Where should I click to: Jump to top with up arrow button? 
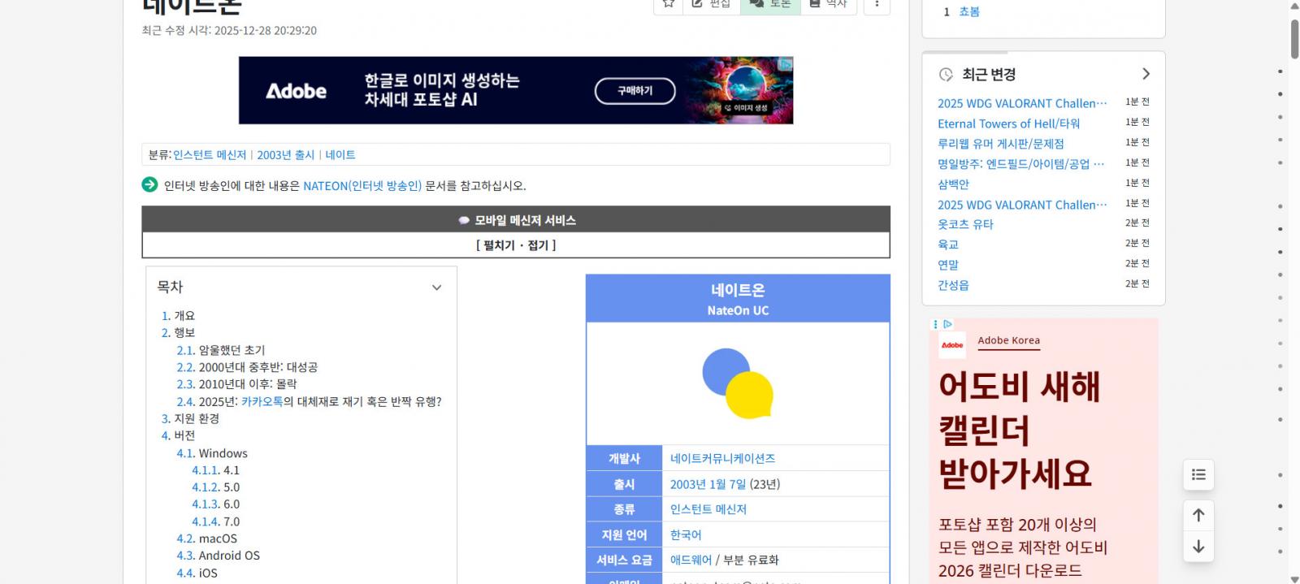pos(1198,515)
